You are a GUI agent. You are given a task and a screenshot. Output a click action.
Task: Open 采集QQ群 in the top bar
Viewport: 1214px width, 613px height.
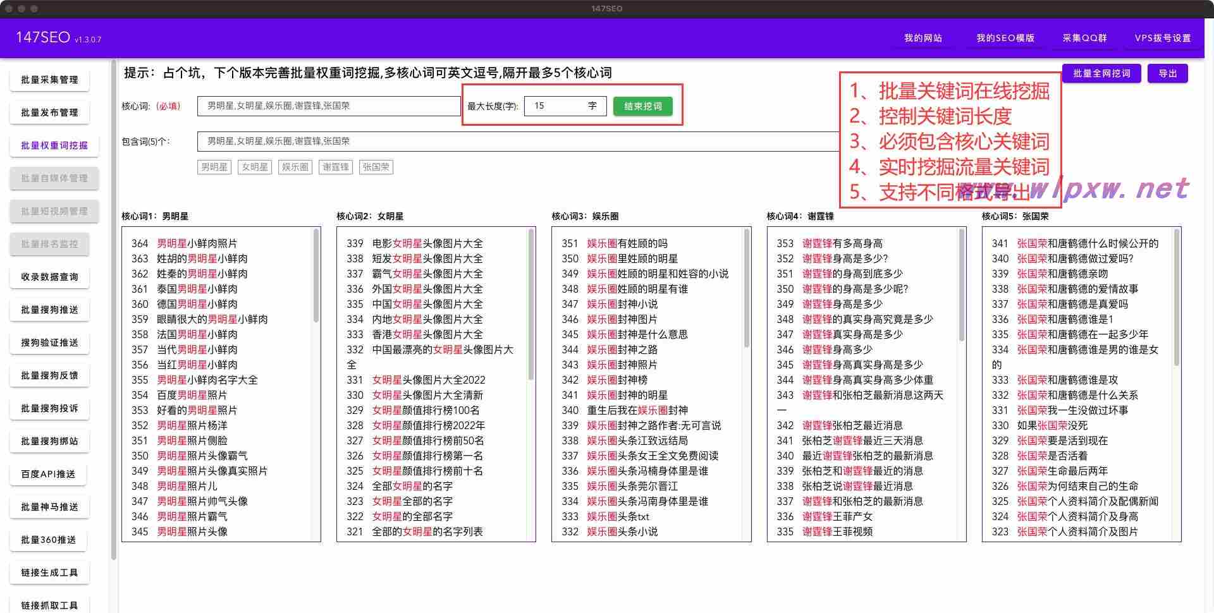point(1084,39)
